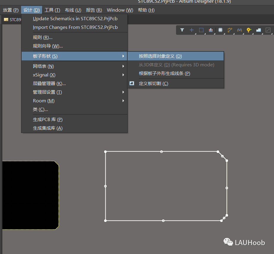Screen dimensions: 274x254
Task: Click the right edge midpoint handle of outline
Action: [227, 188]
